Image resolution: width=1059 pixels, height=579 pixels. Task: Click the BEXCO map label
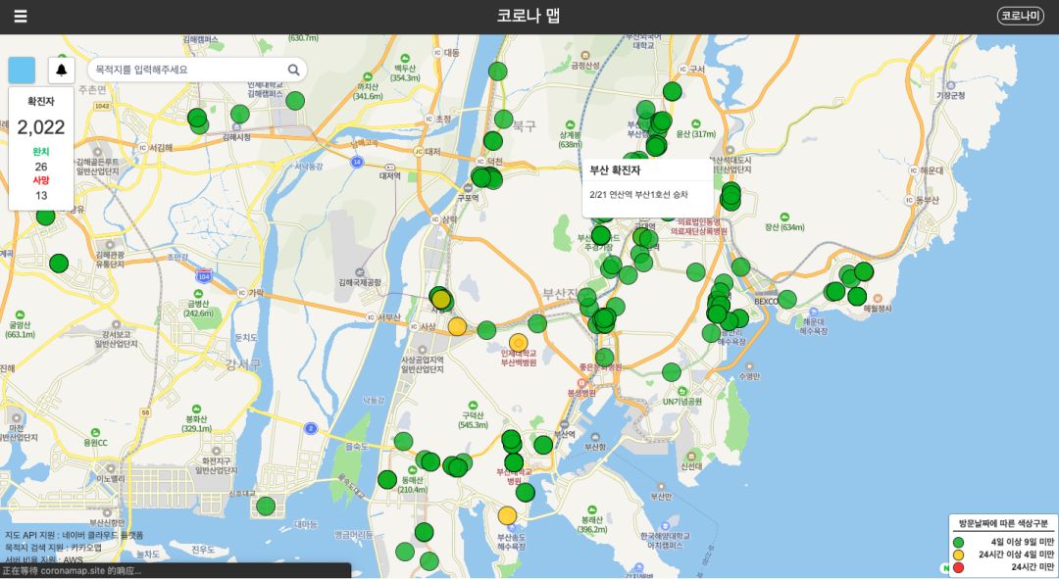766,301
